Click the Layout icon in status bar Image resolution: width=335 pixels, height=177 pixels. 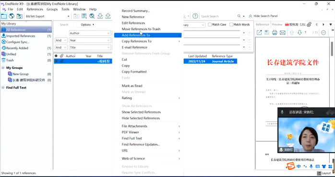click(319, 173)
